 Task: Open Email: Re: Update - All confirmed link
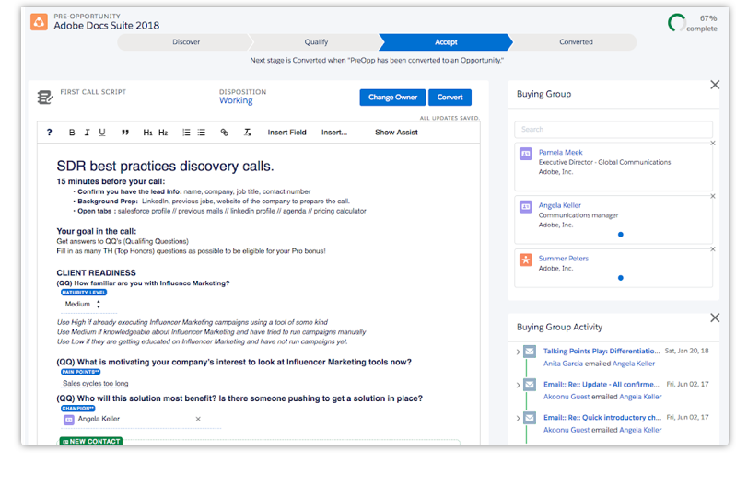pyautogui.click(x=602, y=384)
